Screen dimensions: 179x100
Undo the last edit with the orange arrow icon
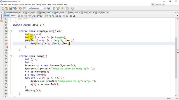[x=20, y=8]
